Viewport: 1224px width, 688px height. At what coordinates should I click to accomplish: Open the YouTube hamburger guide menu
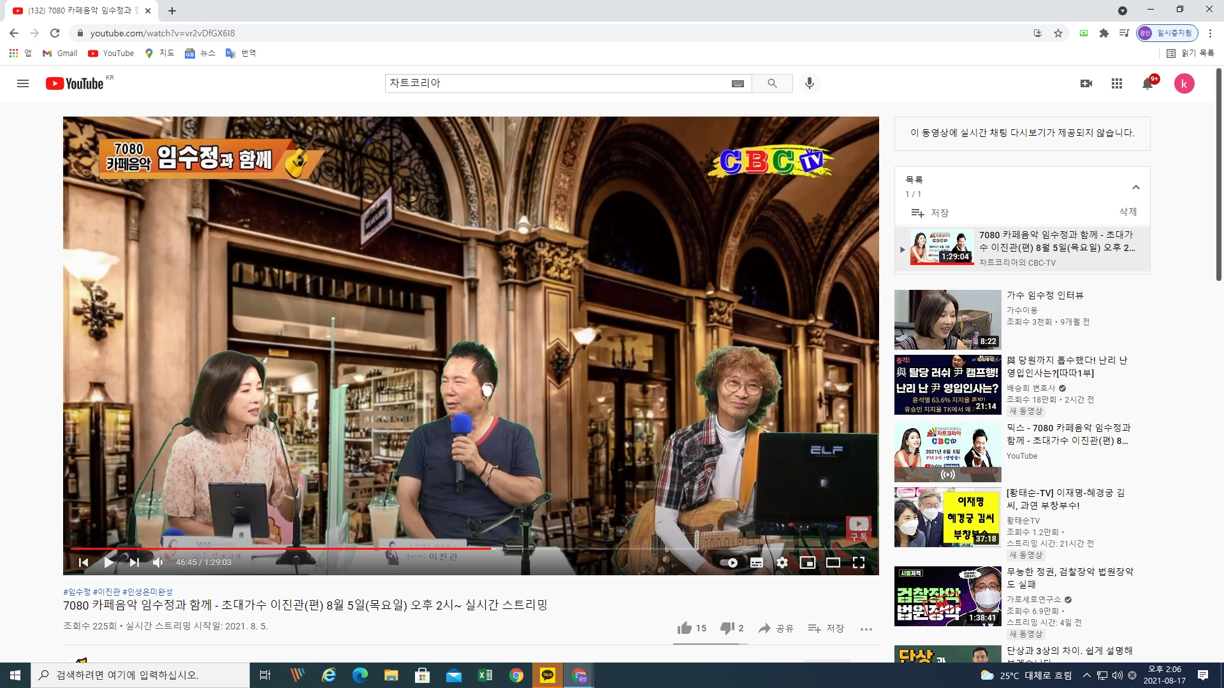click(x=23, y=83)
